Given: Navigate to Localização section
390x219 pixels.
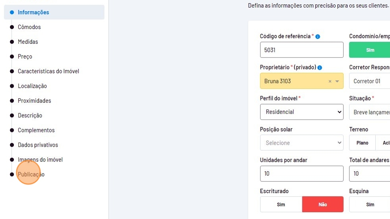Looking at the screenshot, I should pyautogui.click(x=32, y=86).
